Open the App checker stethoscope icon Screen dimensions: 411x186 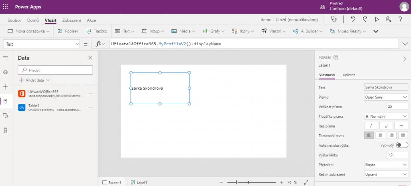[333, 19]
